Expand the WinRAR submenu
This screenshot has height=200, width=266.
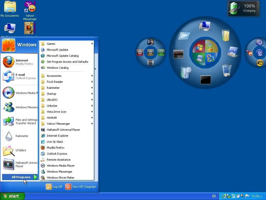coord(67,118)
